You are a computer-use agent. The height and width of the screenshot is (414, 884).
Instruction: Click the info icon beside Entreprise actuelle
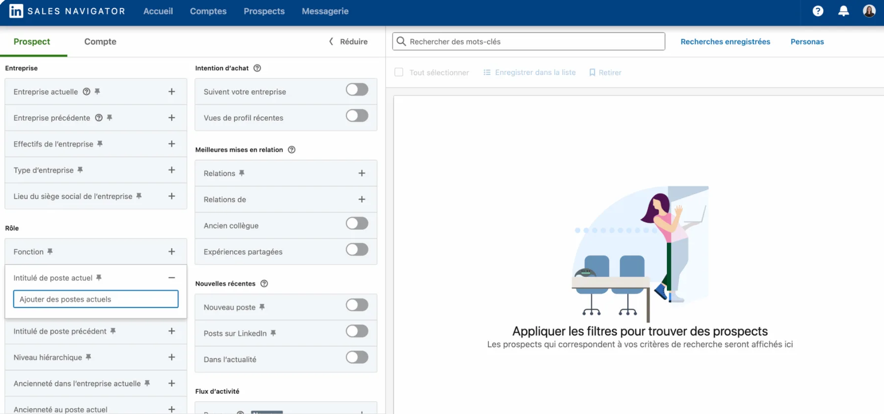(x=86, y=91)
